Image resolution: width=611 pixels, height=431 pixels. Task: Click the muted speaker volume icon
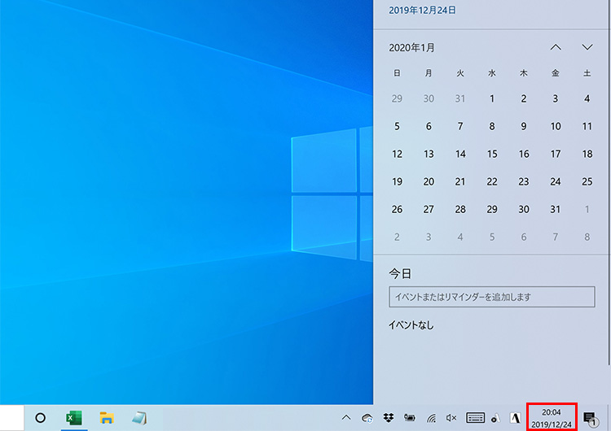click(451, 418)
